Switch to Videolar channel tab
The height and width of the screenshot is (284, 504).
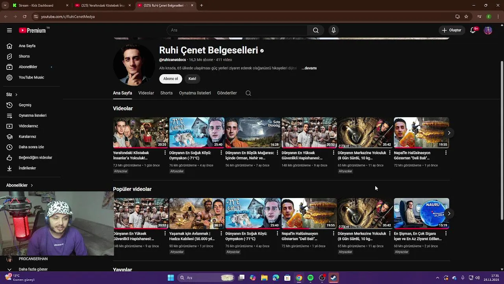click(x=146, y=93)
